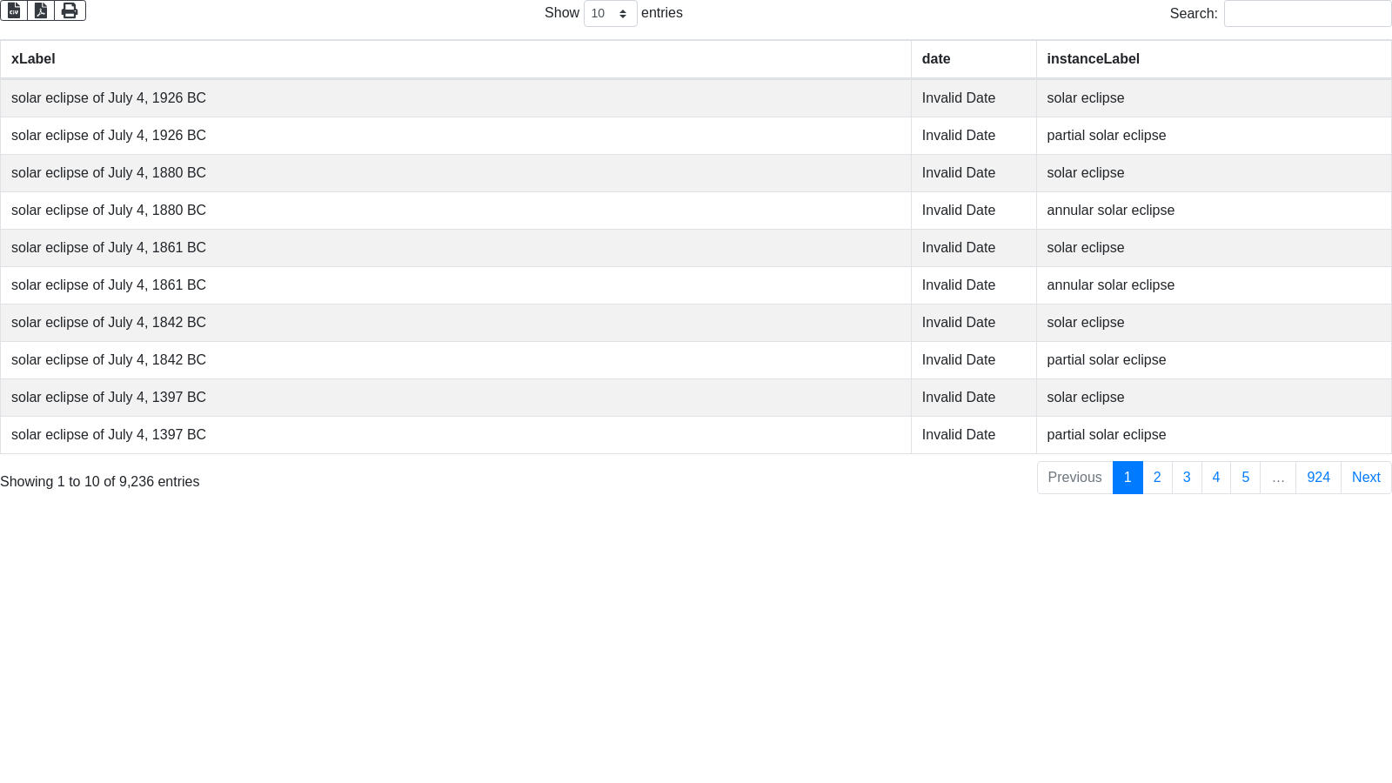This screenshot has height=783, width=1392.
Task: Sort by the date column header
Action: click(x=936, y=59)
